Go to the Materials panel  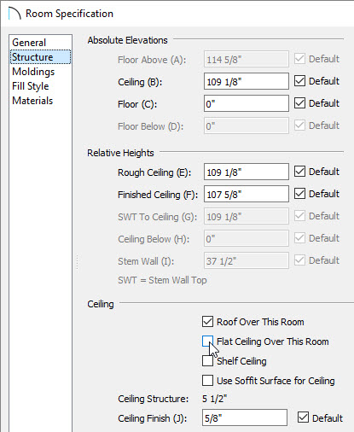click(x=32, y=101)
